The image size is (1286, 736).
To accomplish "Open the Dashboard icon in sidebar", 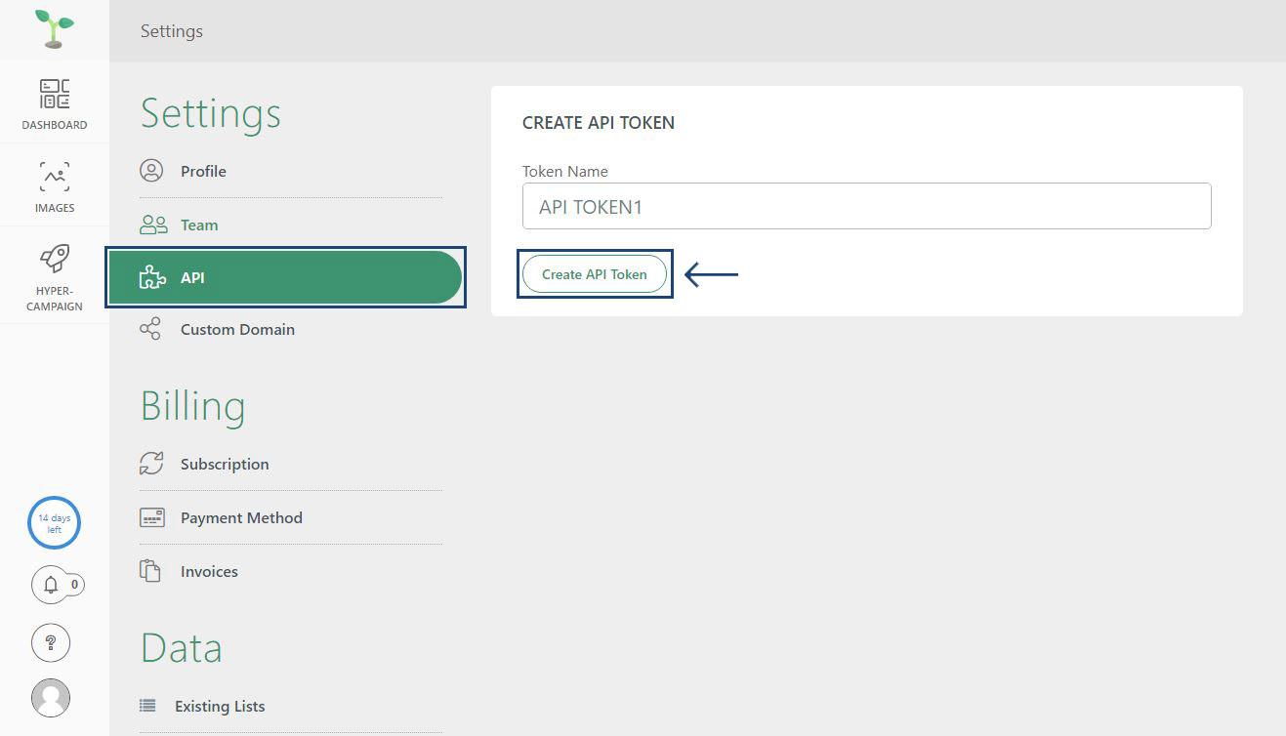I will click(x=55, y=94).
